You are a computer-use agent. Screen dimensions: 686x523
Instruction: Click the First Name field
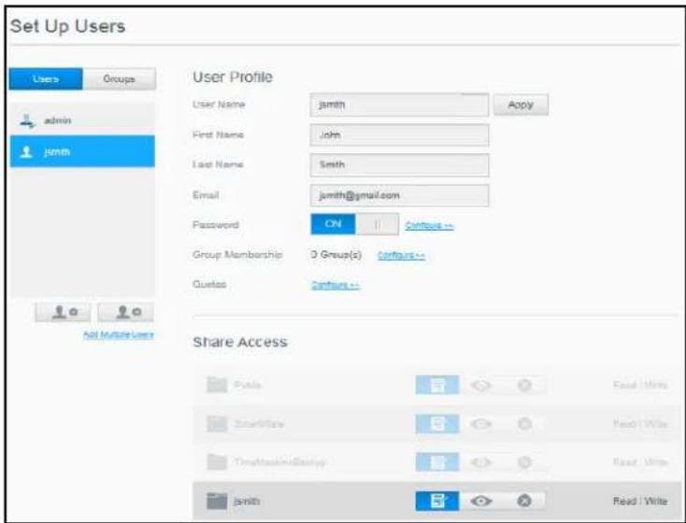click(x=399, y=134)
